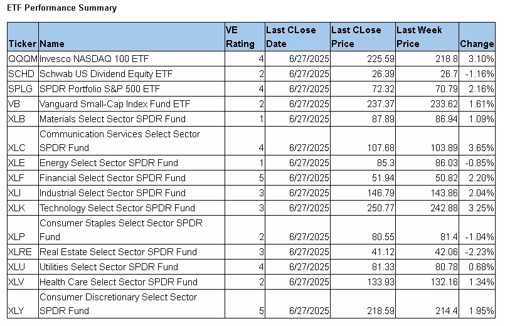This screenshot has width=505, height=326.
Task: Select the Schwab US Dividend Equity ETF name
Action: 105,74
